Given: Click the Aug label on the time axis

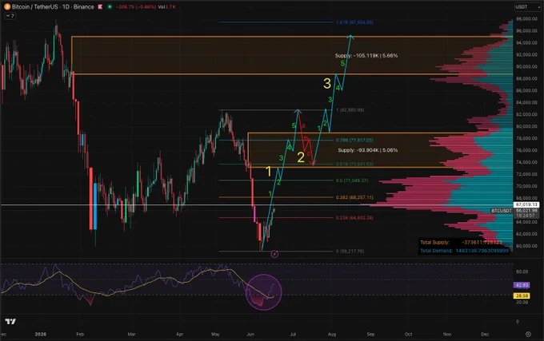Looking at the screenshot, I should [x=332, y=334].
